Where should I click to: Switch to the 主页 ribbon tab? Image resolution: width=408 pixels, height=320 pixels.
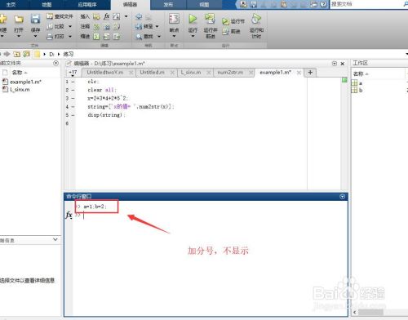(11, 4)
